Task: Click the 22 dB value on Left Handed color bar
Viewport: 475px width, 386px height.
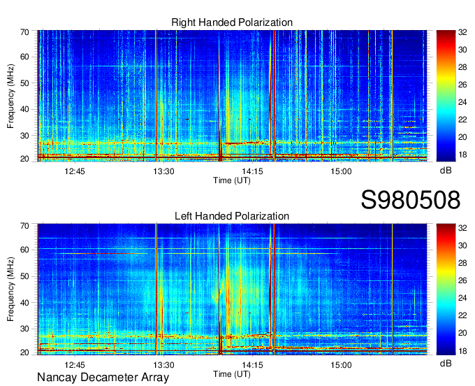Action: [x=462, y=315]
